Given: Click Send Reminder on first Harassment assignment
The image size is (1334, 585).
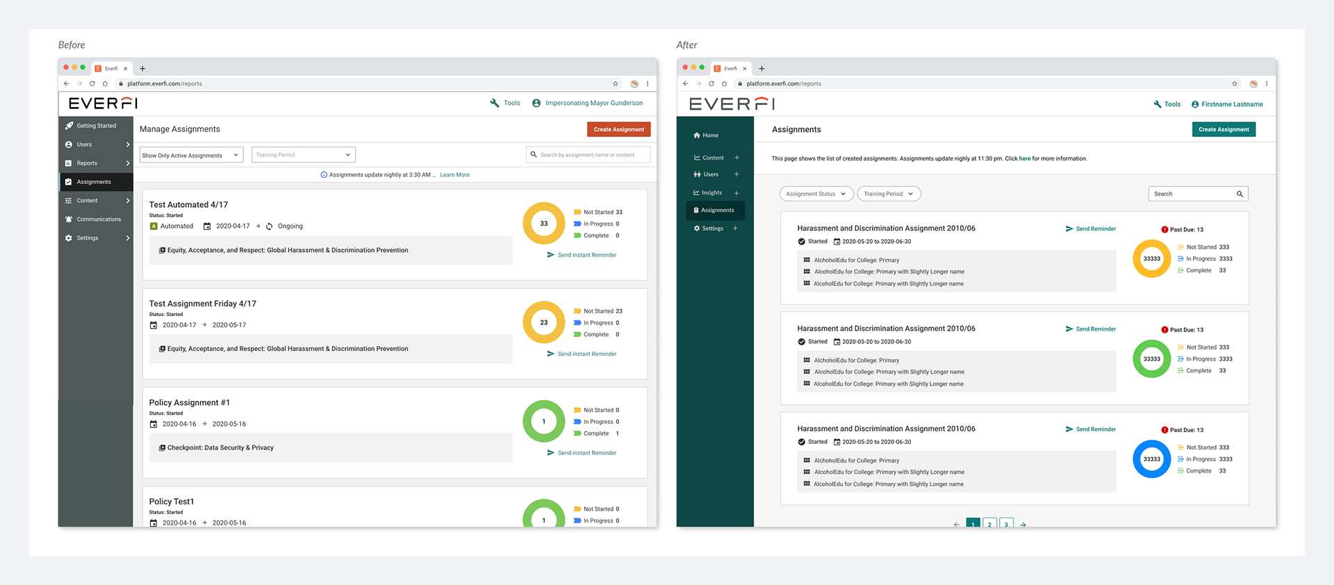Looking at the screenshot, I should 1091,229.
